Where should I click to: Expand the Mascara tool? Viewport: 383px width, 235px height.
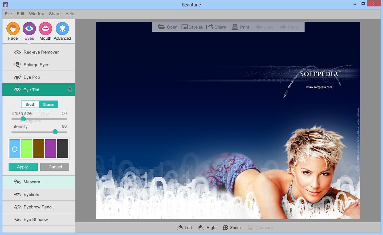39,182
